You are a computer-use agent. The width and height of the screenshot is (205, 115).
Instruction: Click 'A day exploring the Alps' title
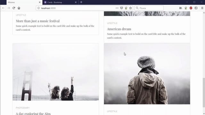coord(33,113)
